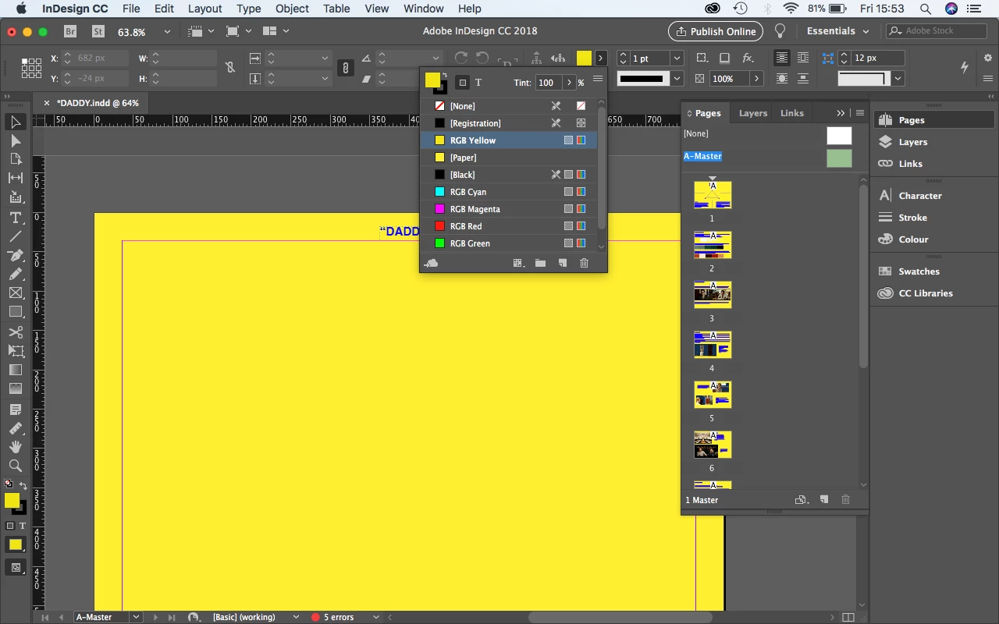Select the Page tool
Image resolution: width=999 pixels, height=624 pixels.
(15, 159)
